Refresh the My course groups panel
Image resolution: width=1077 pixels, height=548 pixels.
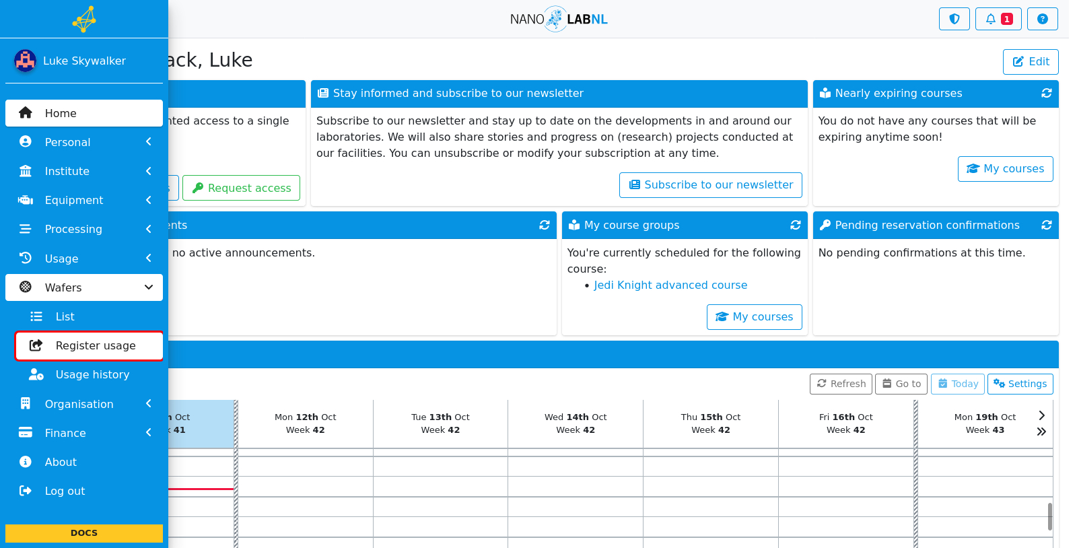(795, 226)
